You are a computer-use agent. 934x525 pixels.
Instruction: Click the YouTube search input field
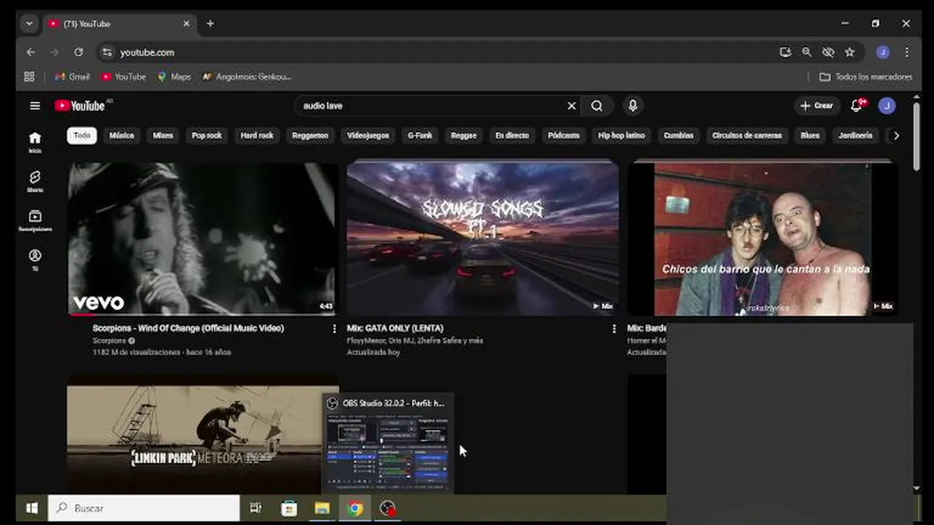click(x=431, y=106)
